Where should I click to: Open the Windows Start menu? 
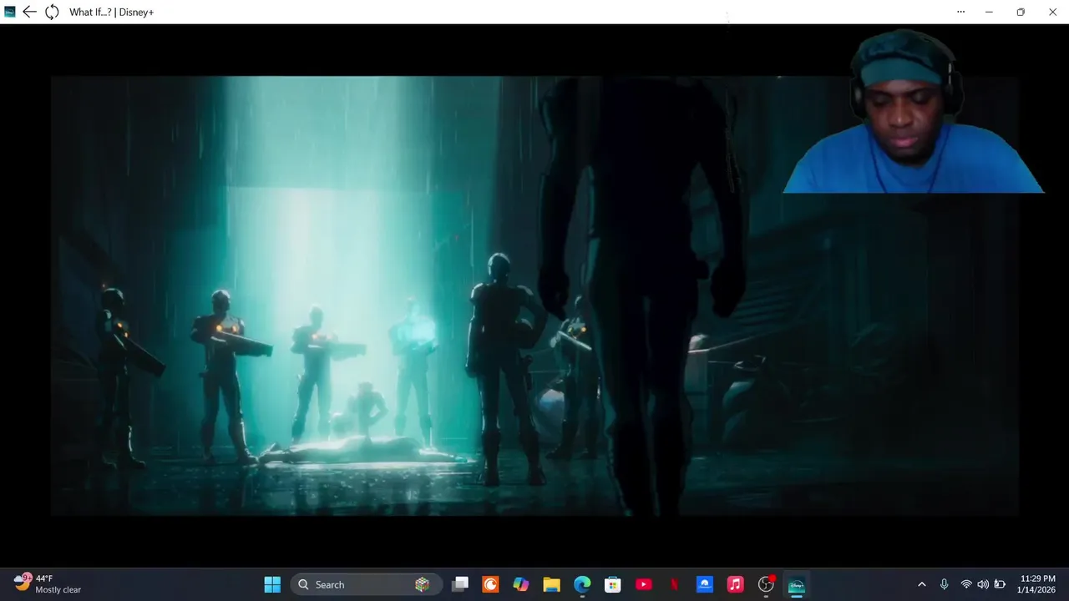click(272, 584)
